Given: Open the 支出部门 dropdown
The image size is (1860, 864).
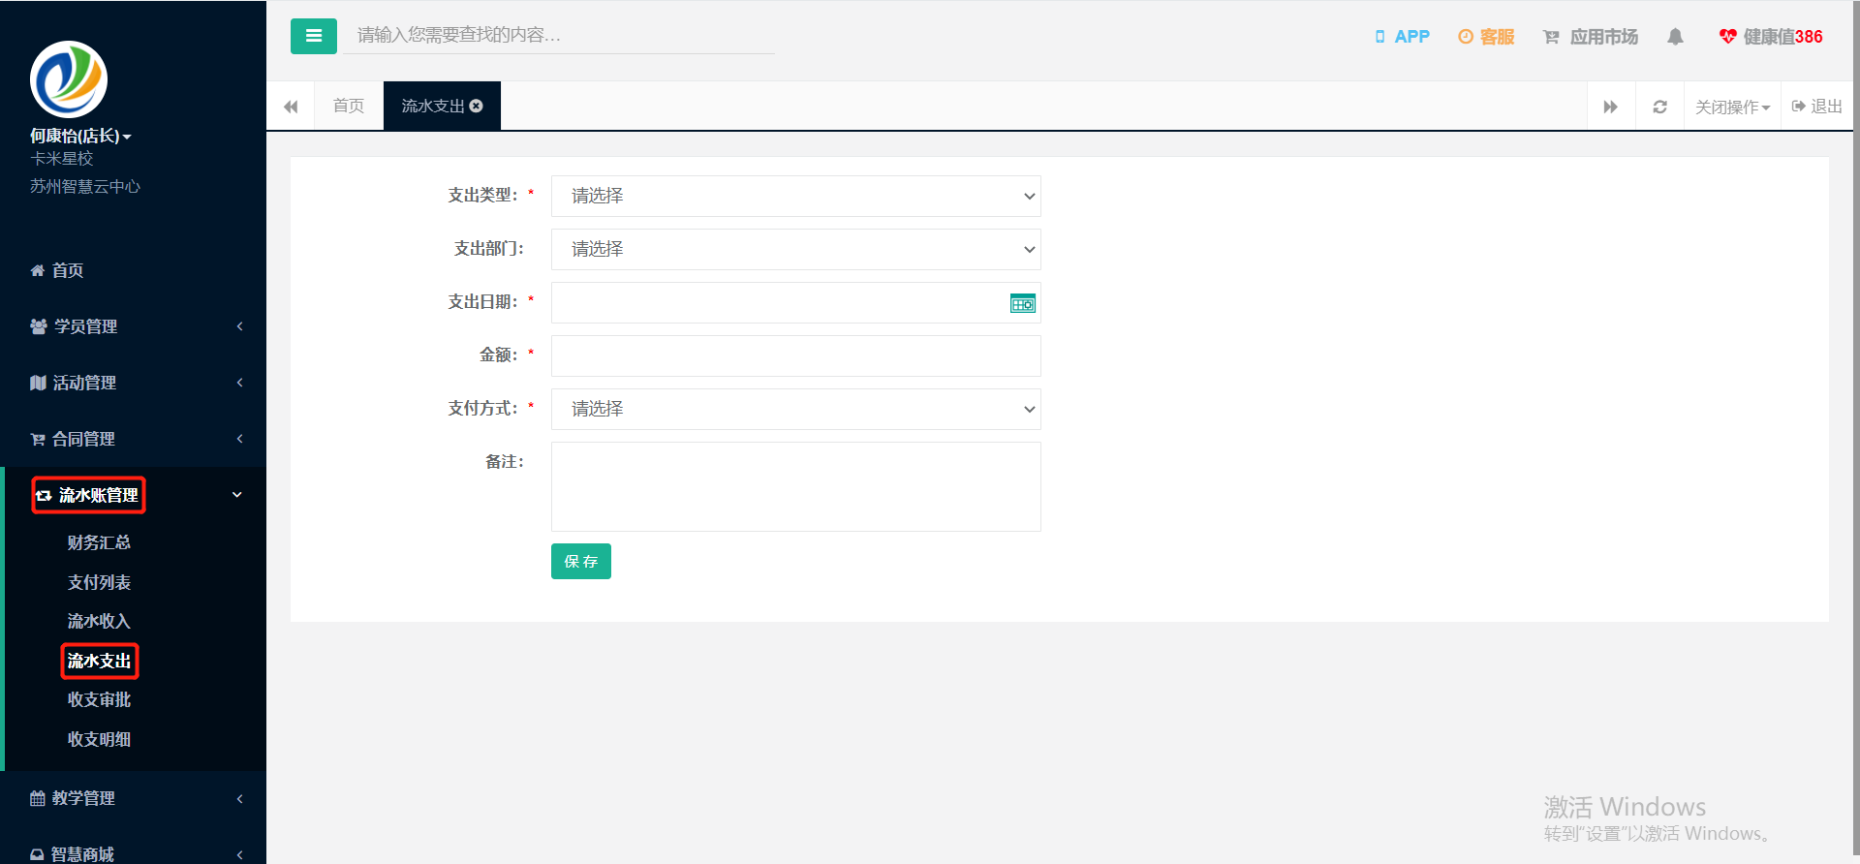Looking at the screenshot, I should pyautogui.click(x=796, y=249).
